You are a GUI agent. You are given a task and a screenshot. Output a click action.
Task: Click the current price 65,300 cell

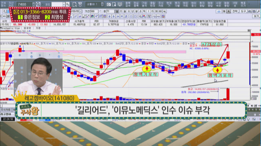pos(18,24)
